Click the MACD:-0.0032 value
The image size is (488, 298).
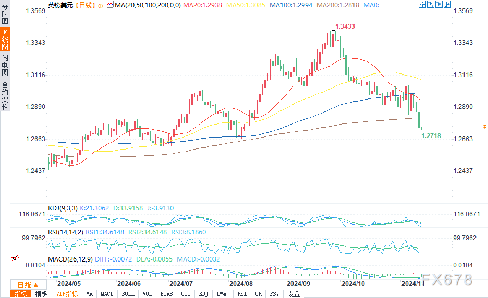pos(198,259)
